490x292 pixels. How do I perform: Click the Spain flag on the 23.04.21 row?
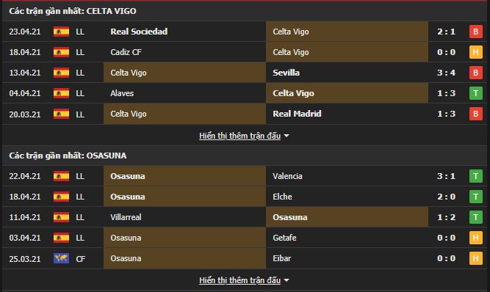(x=61, y=32)
